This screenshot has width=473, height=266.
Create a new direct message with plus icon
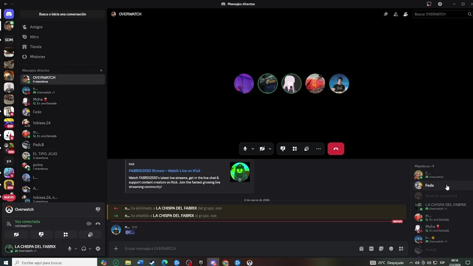[101, 70]
